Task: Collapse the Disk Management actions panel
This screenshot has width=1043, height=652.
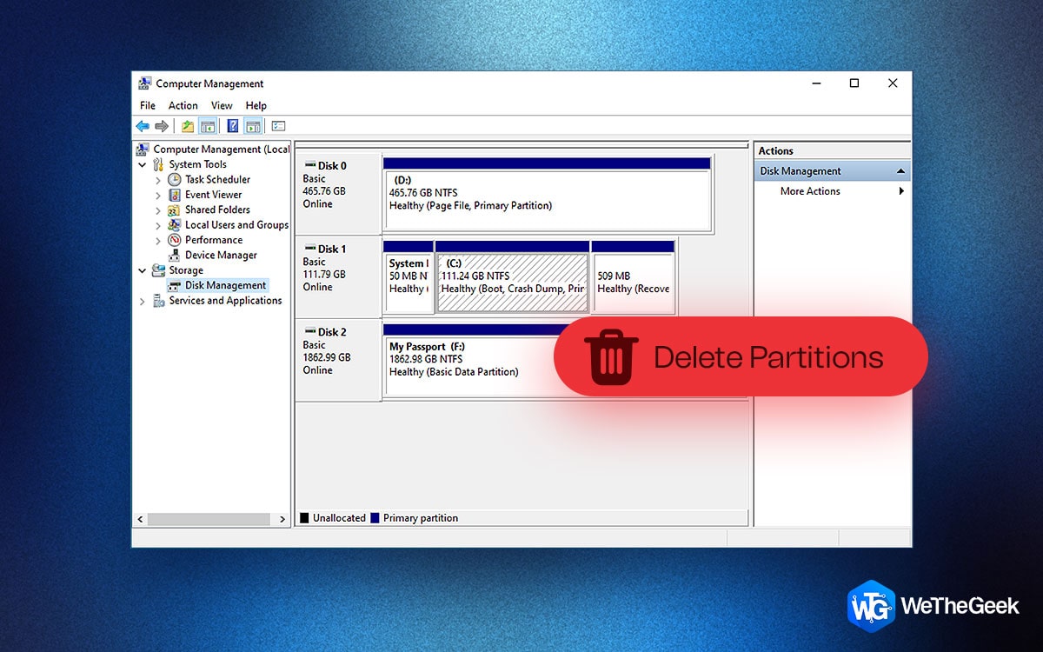Action: coord(900,170)
